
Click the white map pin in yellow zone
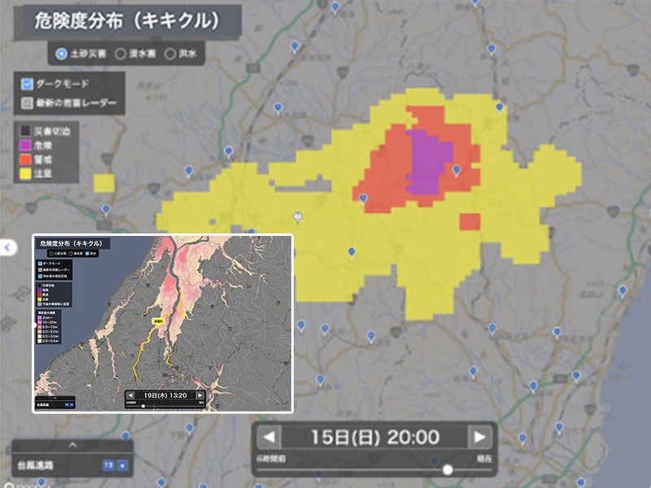298,216
